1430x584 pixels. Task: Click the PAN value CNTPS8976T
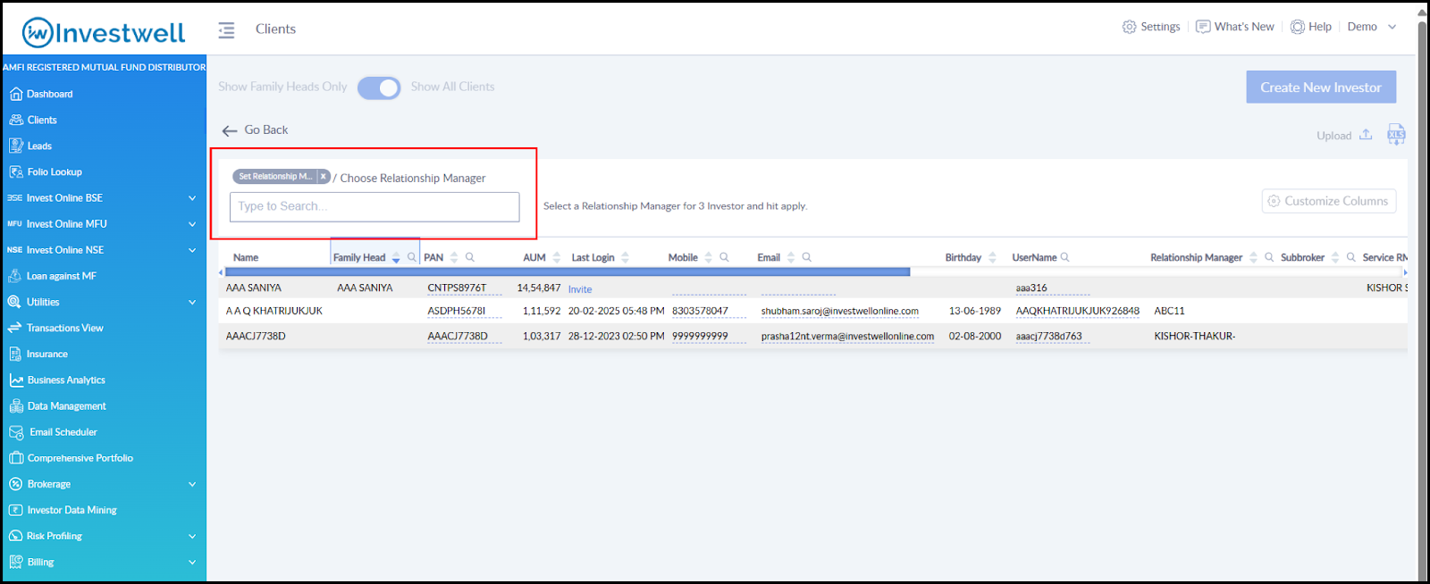[457, 288]
